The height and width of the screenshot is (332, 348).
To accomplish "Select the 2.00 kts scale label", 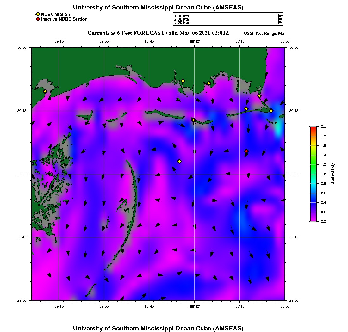I will (181, 19).
